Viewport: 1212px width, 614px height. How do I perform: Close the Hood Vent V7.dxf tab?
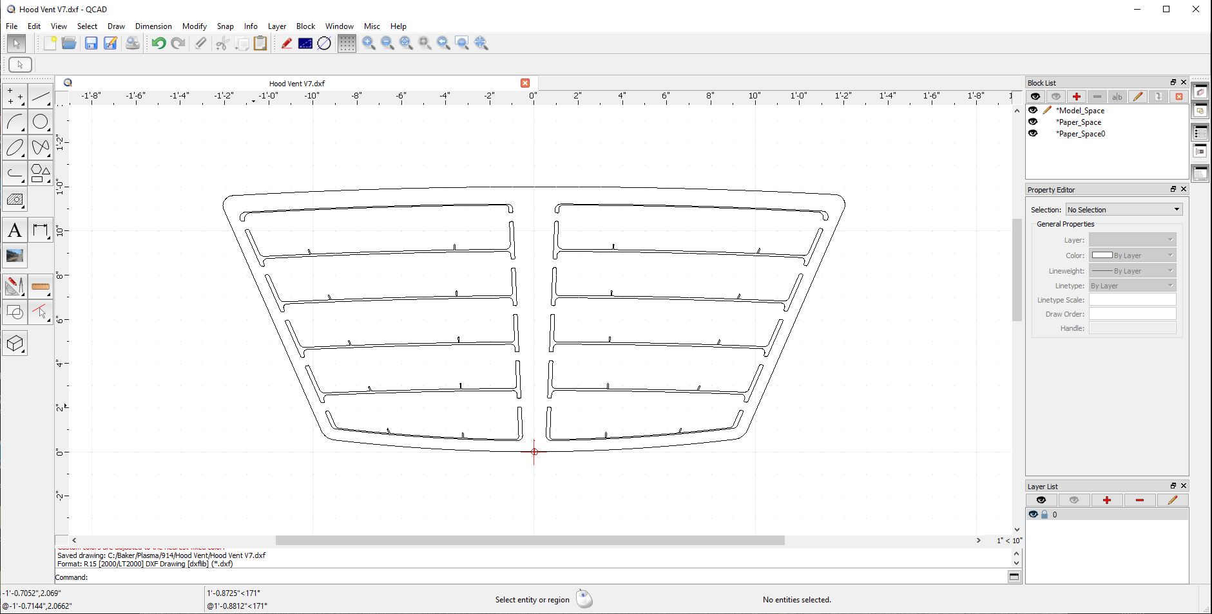click(525, 83)
